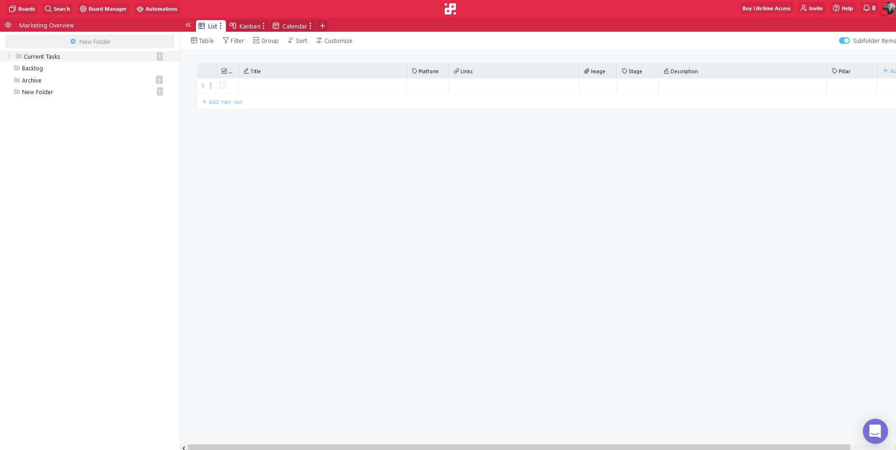Select the Archive folder
896x450 pixels.
(32, 80)
